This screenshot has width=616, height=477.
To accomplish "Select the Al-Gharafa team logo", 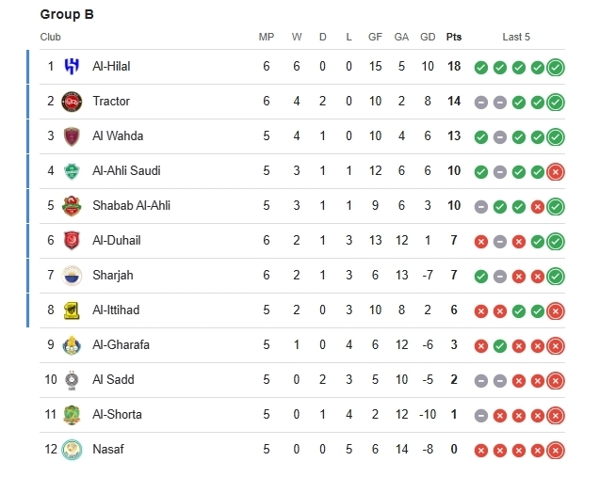I will pos(72,345).
